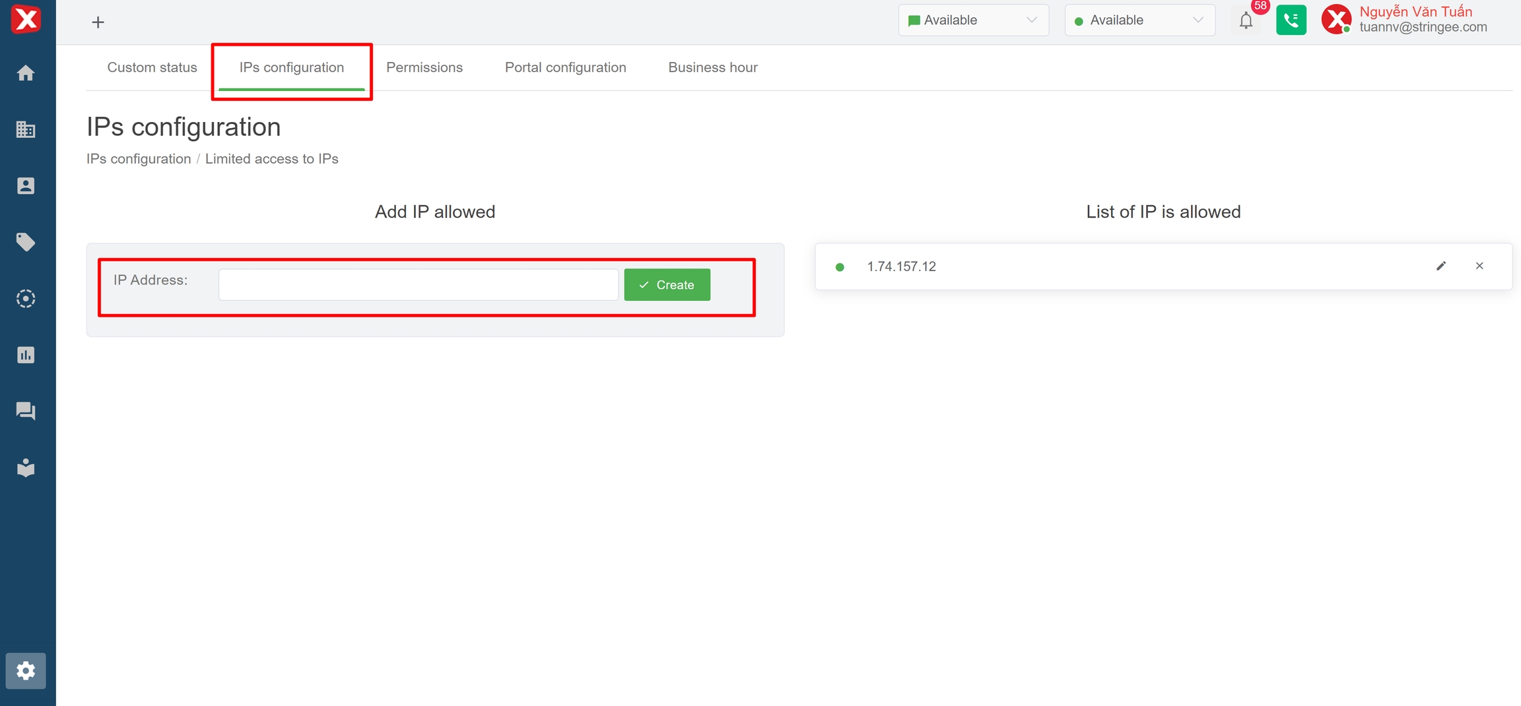
Task: Edit IP 1.74.157.12 with pencil icon
Action: 1441,266
